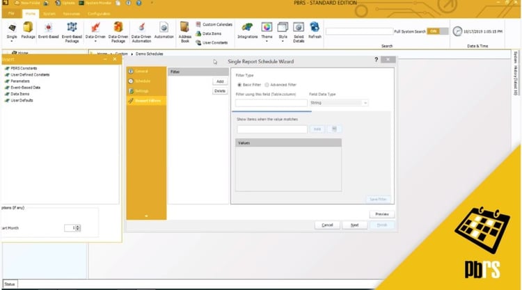This screenshot has height=290, width=522.
Task: Toggle the Full System Search switch
Action: (438, 31)
